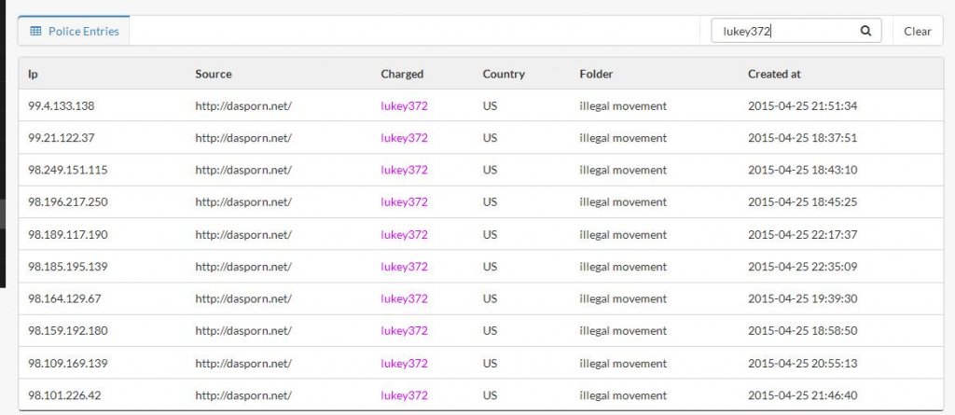Focus the search field containing lukey372
This screenshot has width=955, height=415.
point(783,31)
